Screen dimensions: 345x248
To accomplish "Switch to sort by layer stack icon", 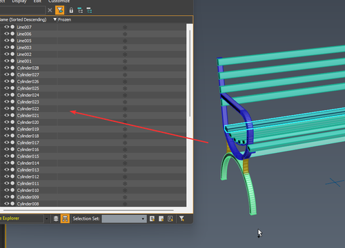I will [x=56, y=218].
